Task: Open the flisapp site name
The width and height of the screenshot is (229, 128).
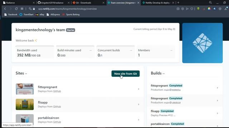Action: click(x=43, y=102)
